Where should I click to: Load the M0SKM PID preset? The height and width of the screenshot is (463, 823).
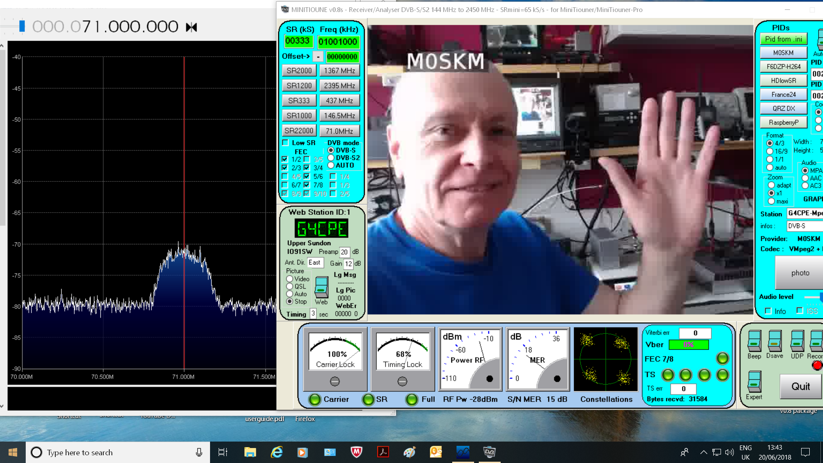784,53
